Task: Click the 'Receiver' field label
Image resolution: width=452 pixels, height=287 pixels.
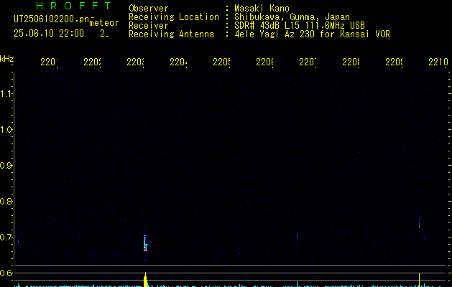Action: 149,26
